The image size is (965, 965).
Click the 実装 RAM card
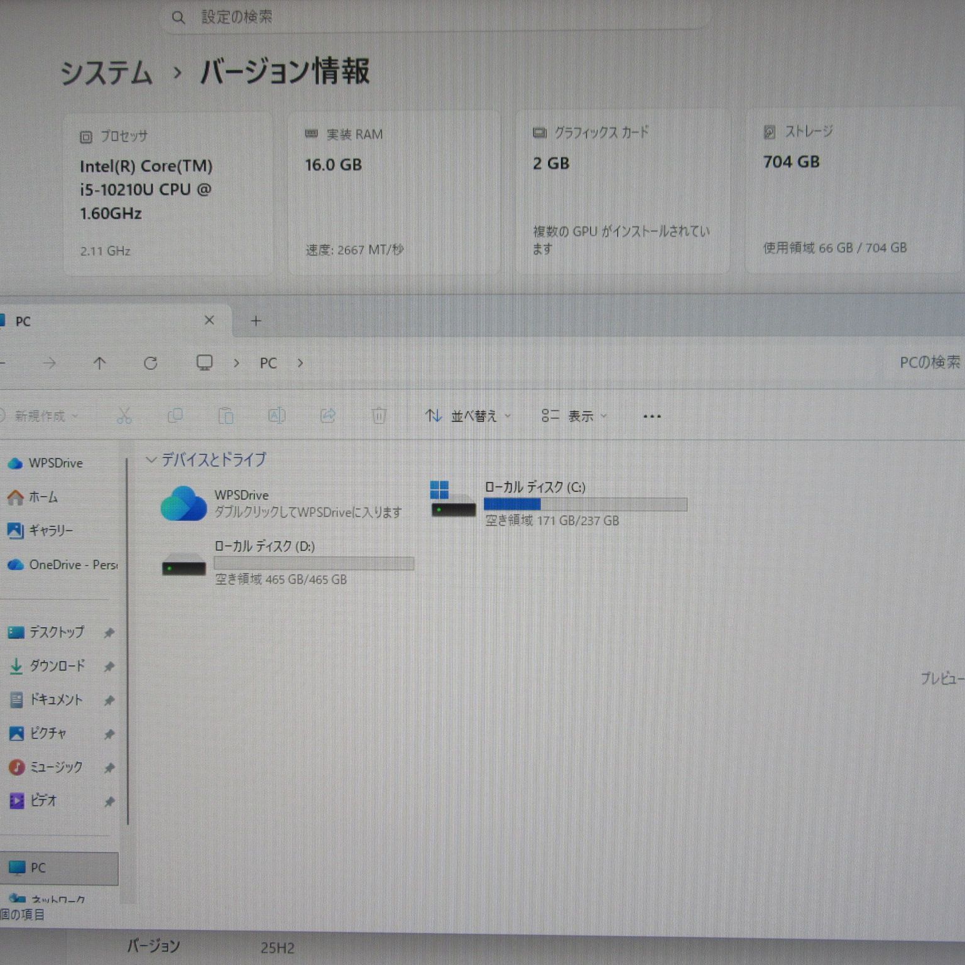(x=394, y=192)
